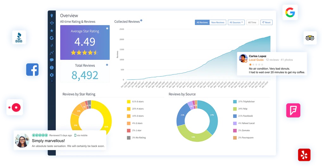Image resolution: width=324 pixels, height=168 pixels.
Task: Click the Carlos Lopez reviewer name
Action: point(258,56)
